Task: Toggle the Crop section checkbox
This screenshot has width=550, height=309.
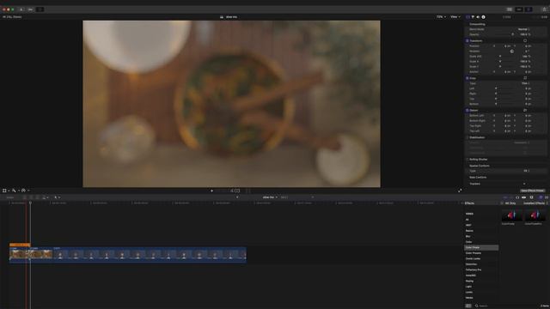Action: (467, 78)
